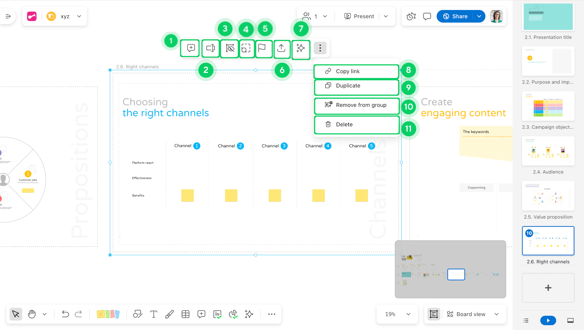Click the hide frame eye-slash icon
584x330 pixels.
coord(230,48)
